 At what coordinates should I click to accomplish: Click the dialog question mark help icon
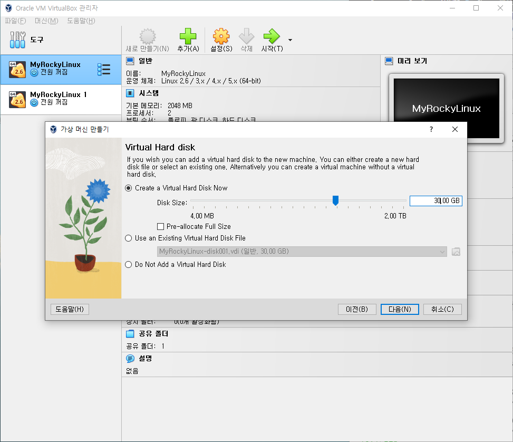point(431,129)
